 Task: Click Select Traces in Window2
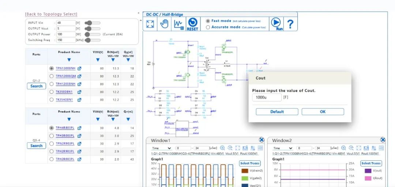point(371,163)
